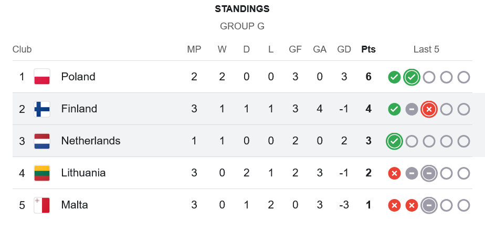
Task: Click the Last 5 column header
Action: click(x=426, y=49)
